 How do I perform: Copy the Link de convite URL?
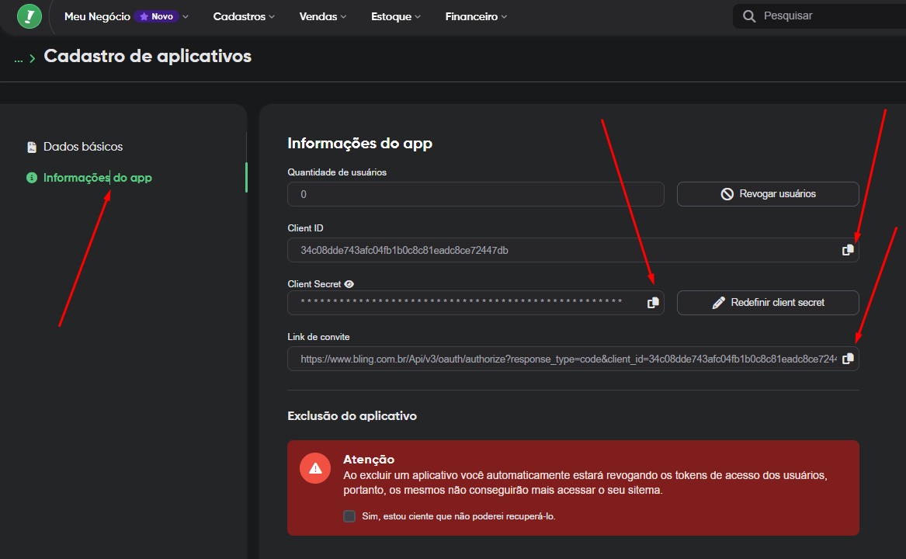coord(848,359)
